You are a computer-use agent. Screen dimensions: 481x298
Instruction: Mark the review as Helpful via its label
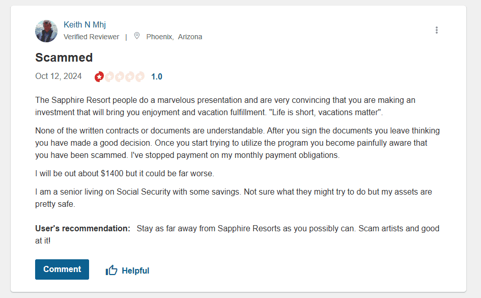(135, 270)
